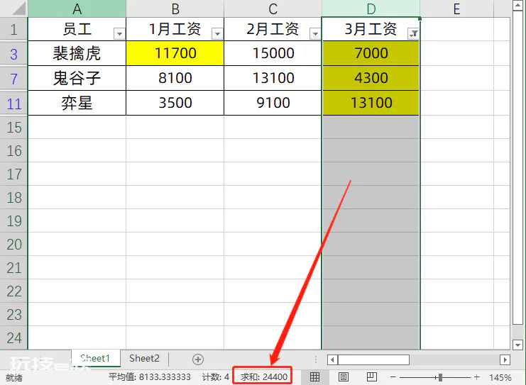Click the 平均值 status bar entry
This screenshot has height=385, width=526.
(x=150, y=377)
